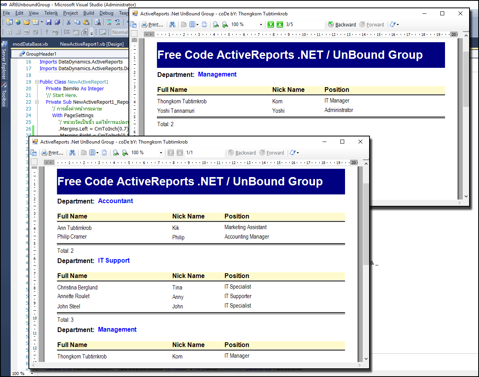479x377 pixels.
Task: Switch to modDataBase.vb editor tab
Action: [x=30, y=44]
